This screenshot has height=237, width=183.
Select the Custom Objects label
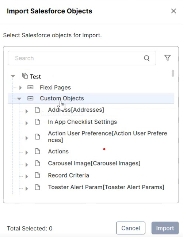[62, 98]
